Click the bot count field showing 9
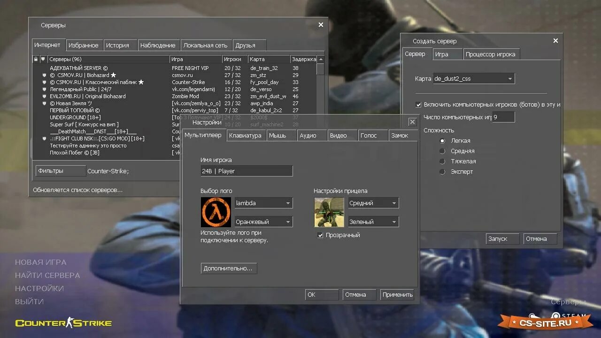Viewport: 601px width, 338px height. (x=503, y=117)
